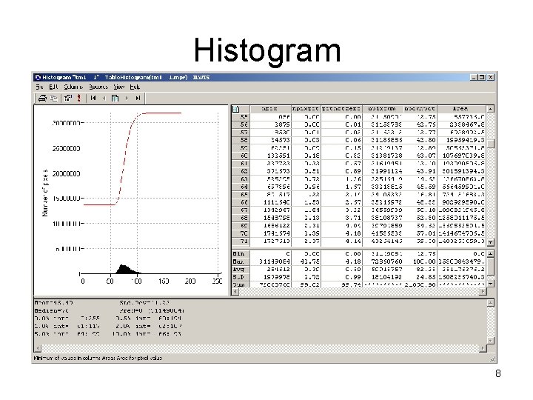This screenshot has height=400, width=533.
Task: Click the Copy toolbar icon
Action: coord(54,99)
